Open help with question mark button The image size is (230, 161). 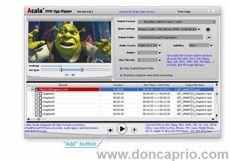point(134,130)
